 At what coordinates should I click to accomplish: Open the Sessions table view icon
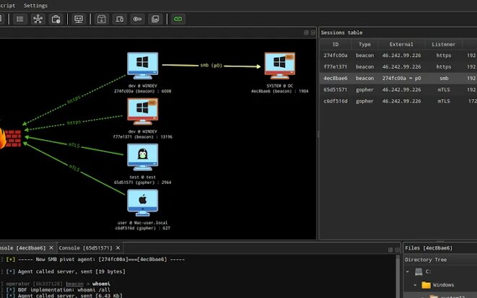(20, 19)
